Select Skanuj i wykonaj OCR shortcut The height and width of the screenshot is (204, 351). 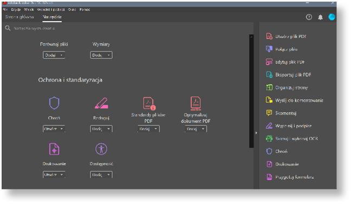tap(291, 138)
